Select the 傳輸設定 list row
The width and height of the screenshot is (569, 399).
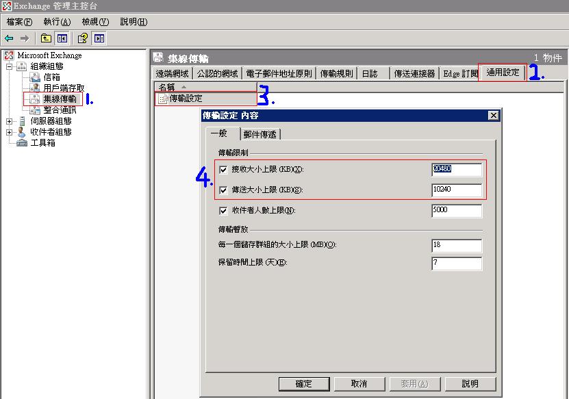[x=205, y=99]
